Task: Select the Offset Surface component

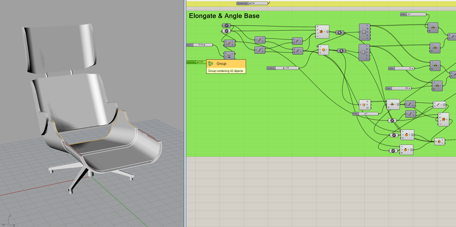Action: [x=323, y=50]
